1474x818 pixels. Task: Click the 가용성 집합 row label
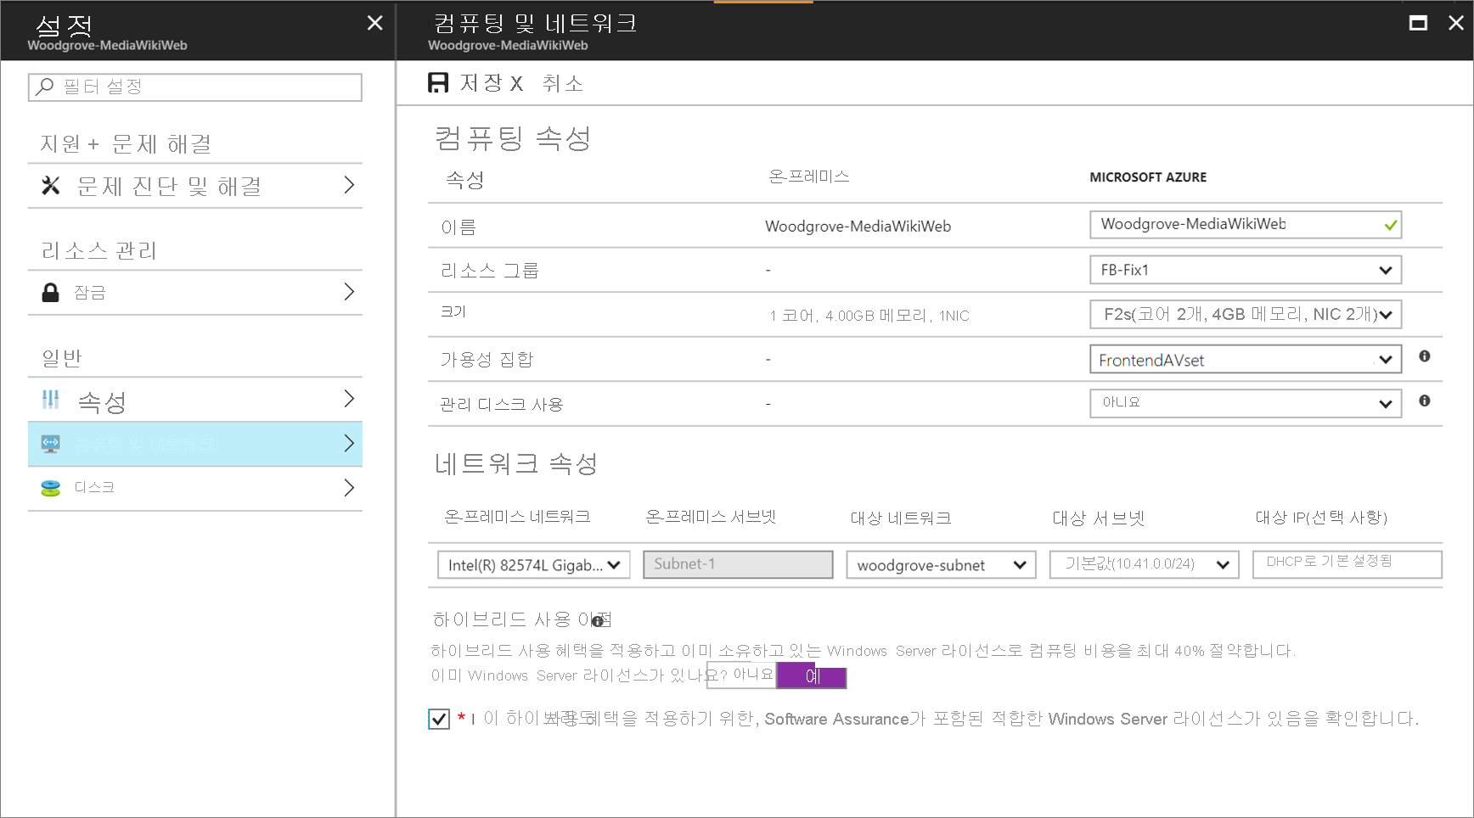487,360
